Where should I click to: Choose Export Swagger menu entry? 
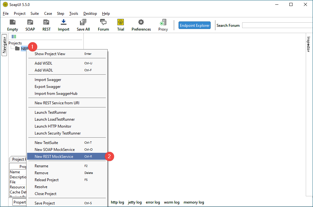[67, 87]
